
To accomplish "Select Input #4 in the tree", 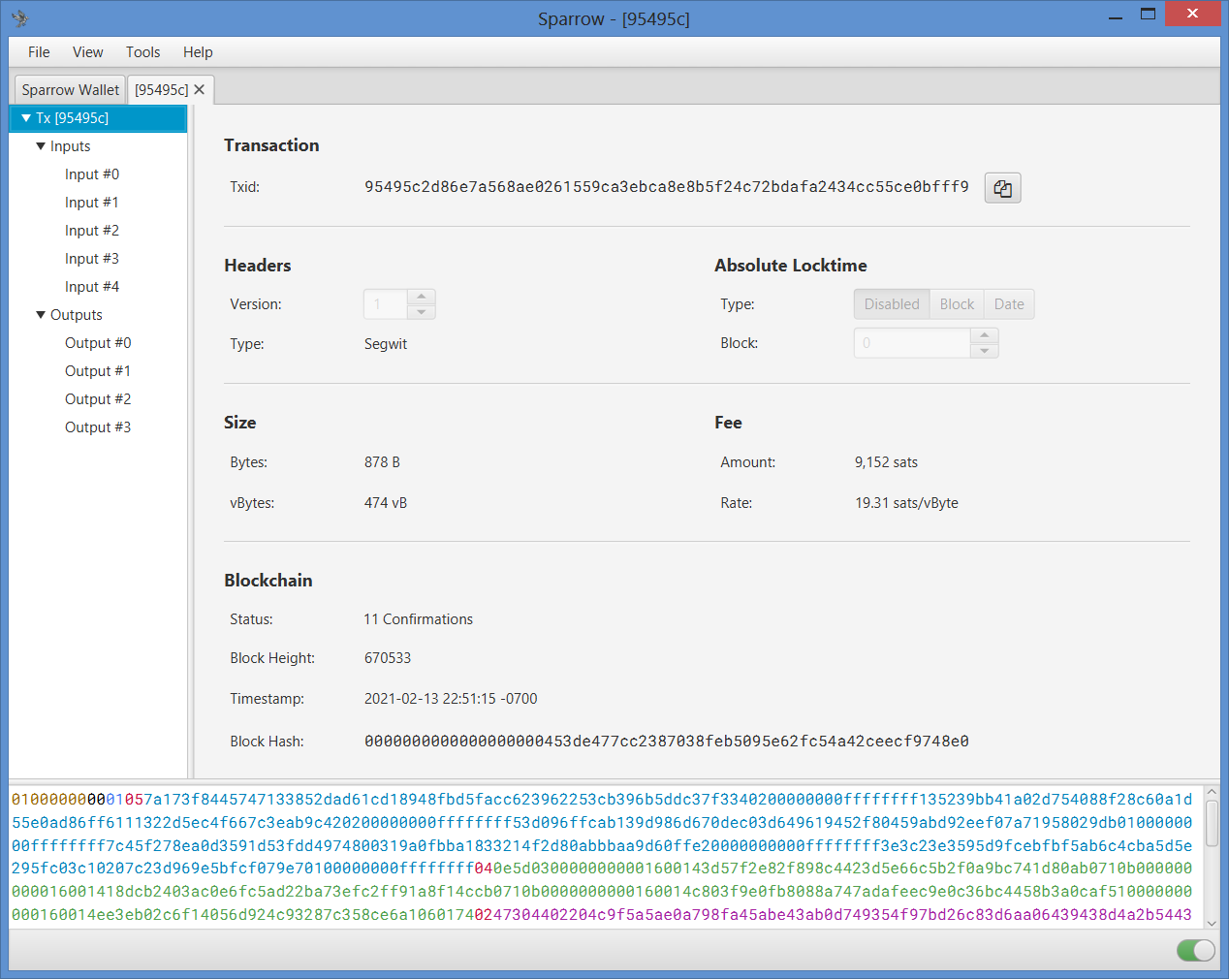I will pos(92,287).
